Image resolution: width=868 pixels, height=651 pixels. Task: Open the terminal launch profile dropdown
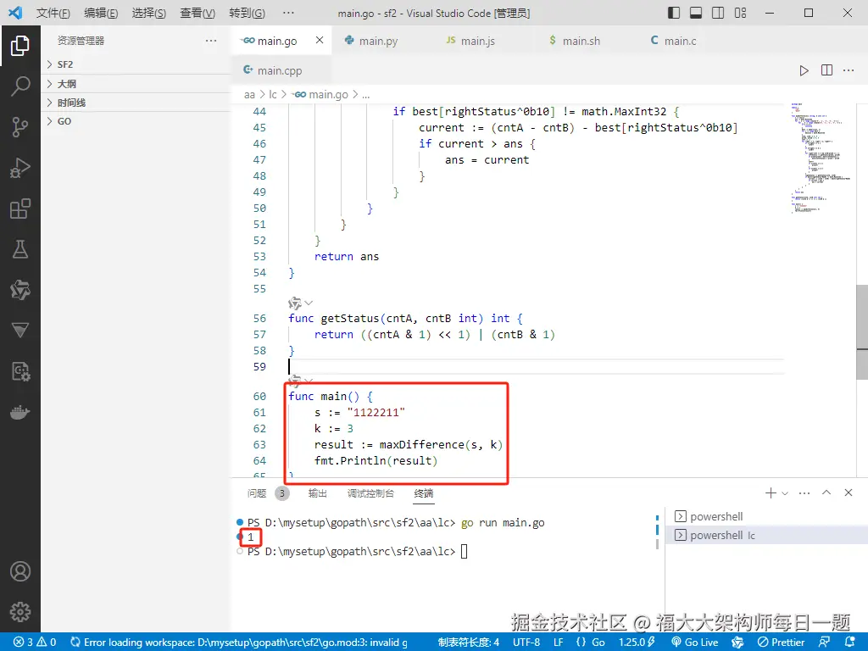(x=785, y=493)
